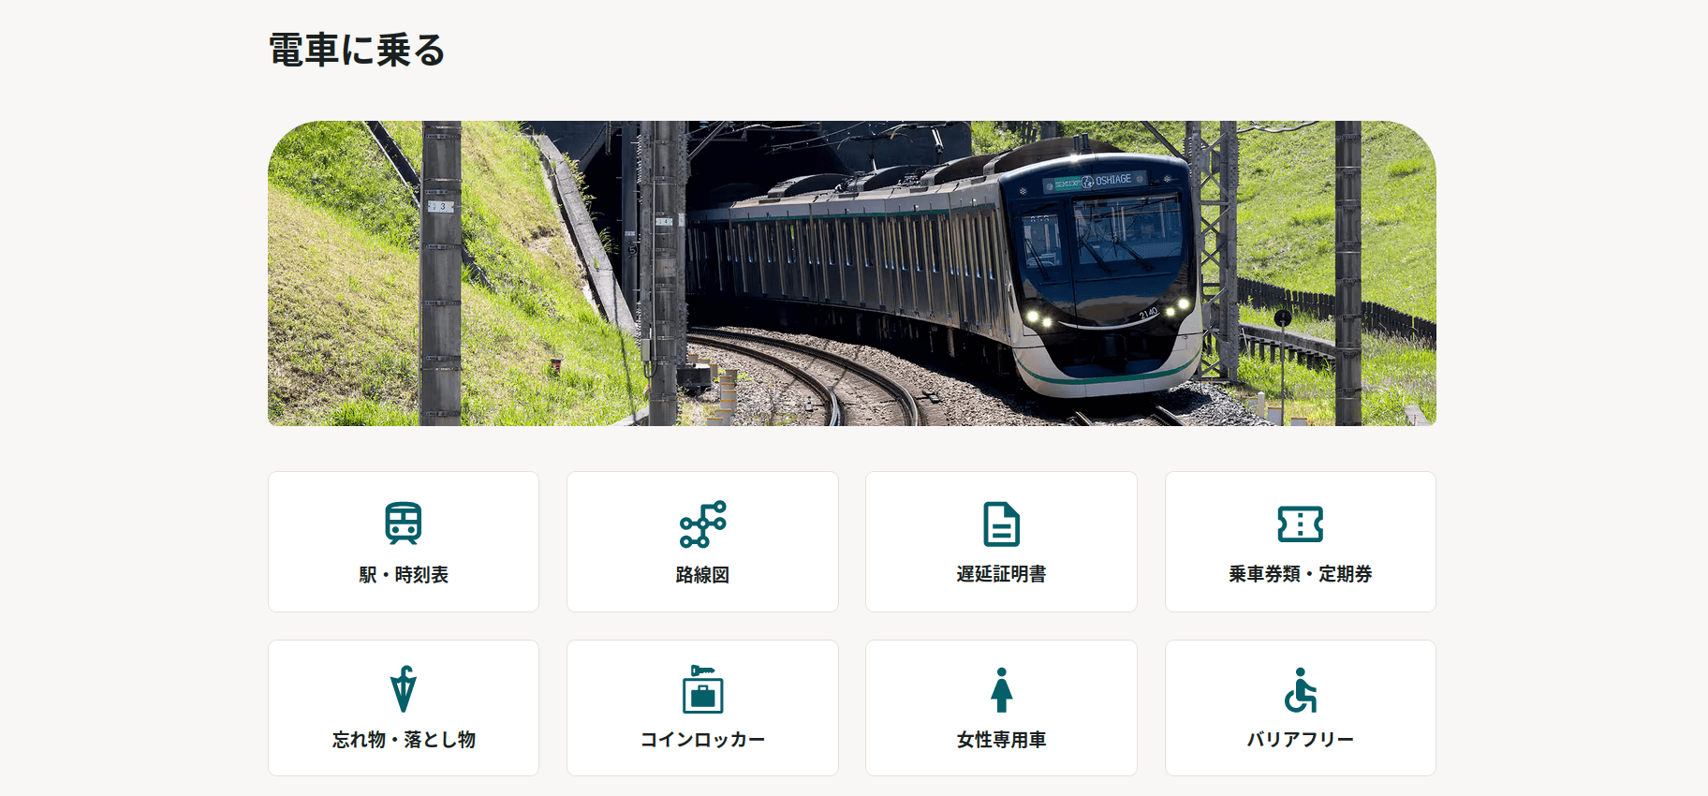The image size is (1708, 796).
Task: Open the バリアフリー link
Action: [x=1300, y=708]
